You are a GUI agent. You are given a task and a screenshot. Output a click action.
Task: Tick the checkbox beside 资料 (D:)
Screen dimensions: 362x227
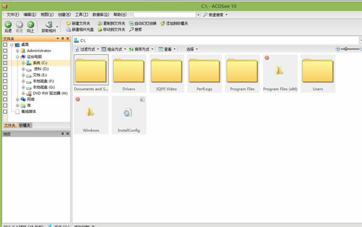pos(5,69)
